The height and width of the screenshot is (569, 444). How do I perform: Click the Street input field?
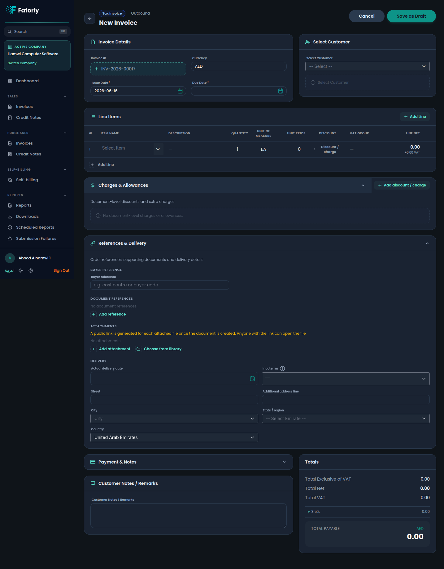pos(174,400)
